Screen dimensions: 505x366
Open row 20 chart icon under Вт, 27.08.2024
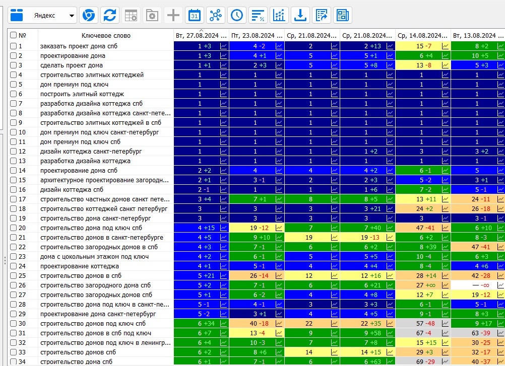point(223,228)
